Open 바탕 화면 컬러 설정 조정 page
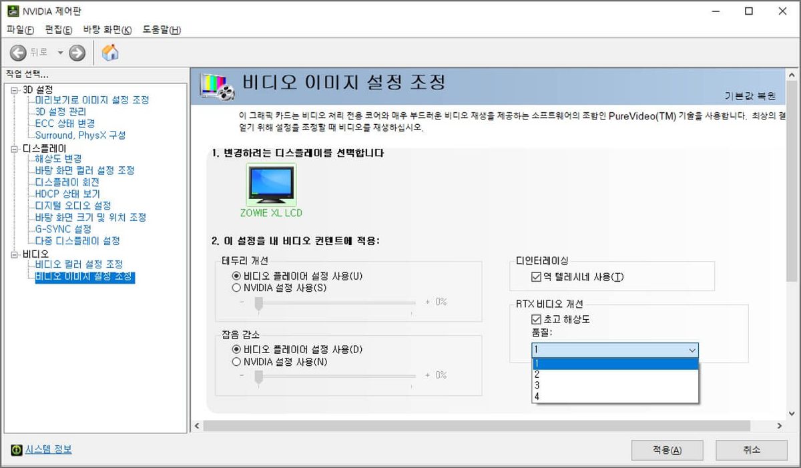The image size is (801, 468). pyautogui.click(x=85, y=170)
